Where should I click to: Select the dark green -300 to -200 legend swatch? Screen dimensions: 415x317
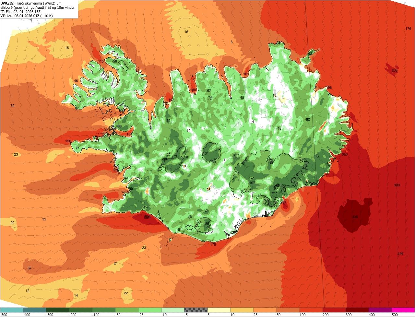pos(57,310)
